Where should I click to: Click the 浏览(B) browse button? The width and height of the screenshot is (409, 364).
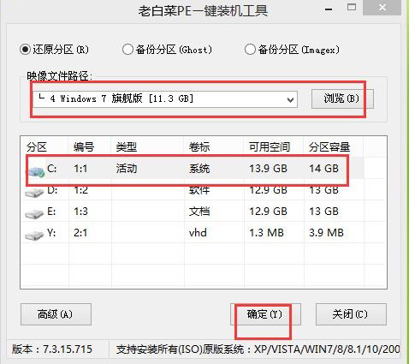pyautogui.click(x=342, y=98)
